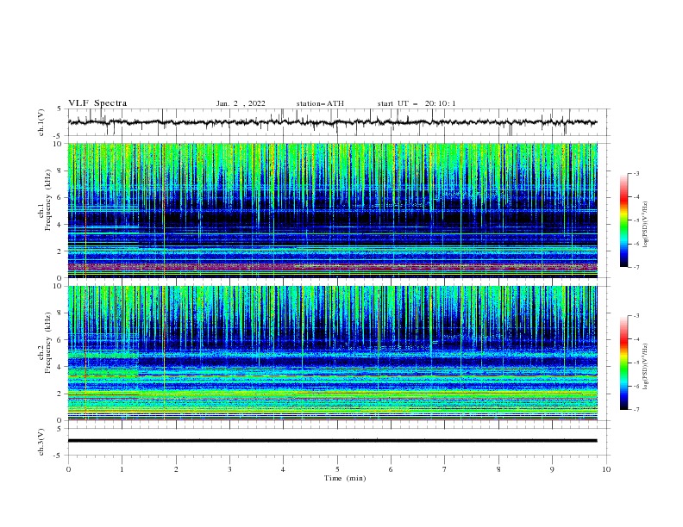The width and height of the screenshot is (683, 527).
Task: Click the '-7' label on ch.1 color scale
Action: coord(636,267)
